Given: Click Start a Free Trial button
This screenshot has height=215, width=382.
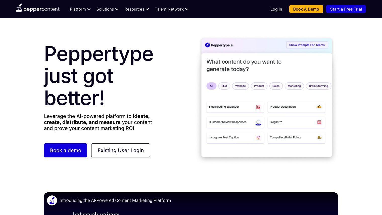Looking at the screenshot, I should click(346, 9).
